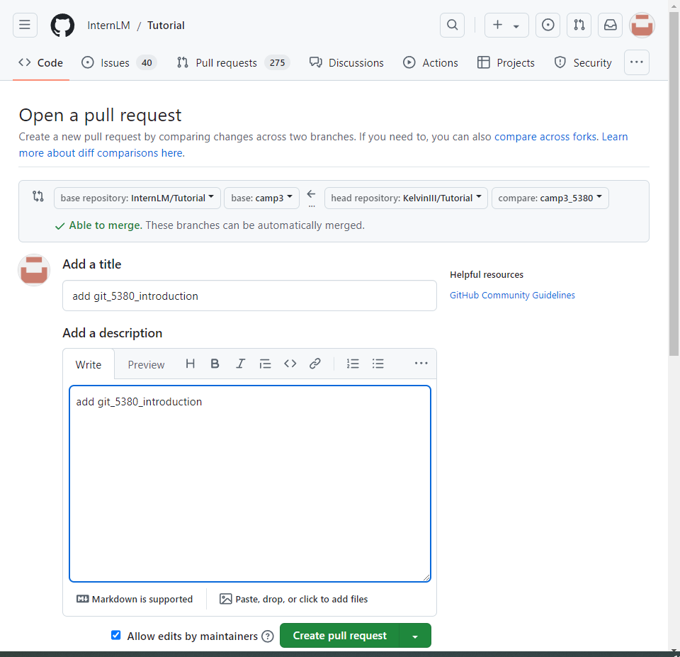
Task: Switch to the Preview tab
Action: pyautogui.click(x=146, y=364)
